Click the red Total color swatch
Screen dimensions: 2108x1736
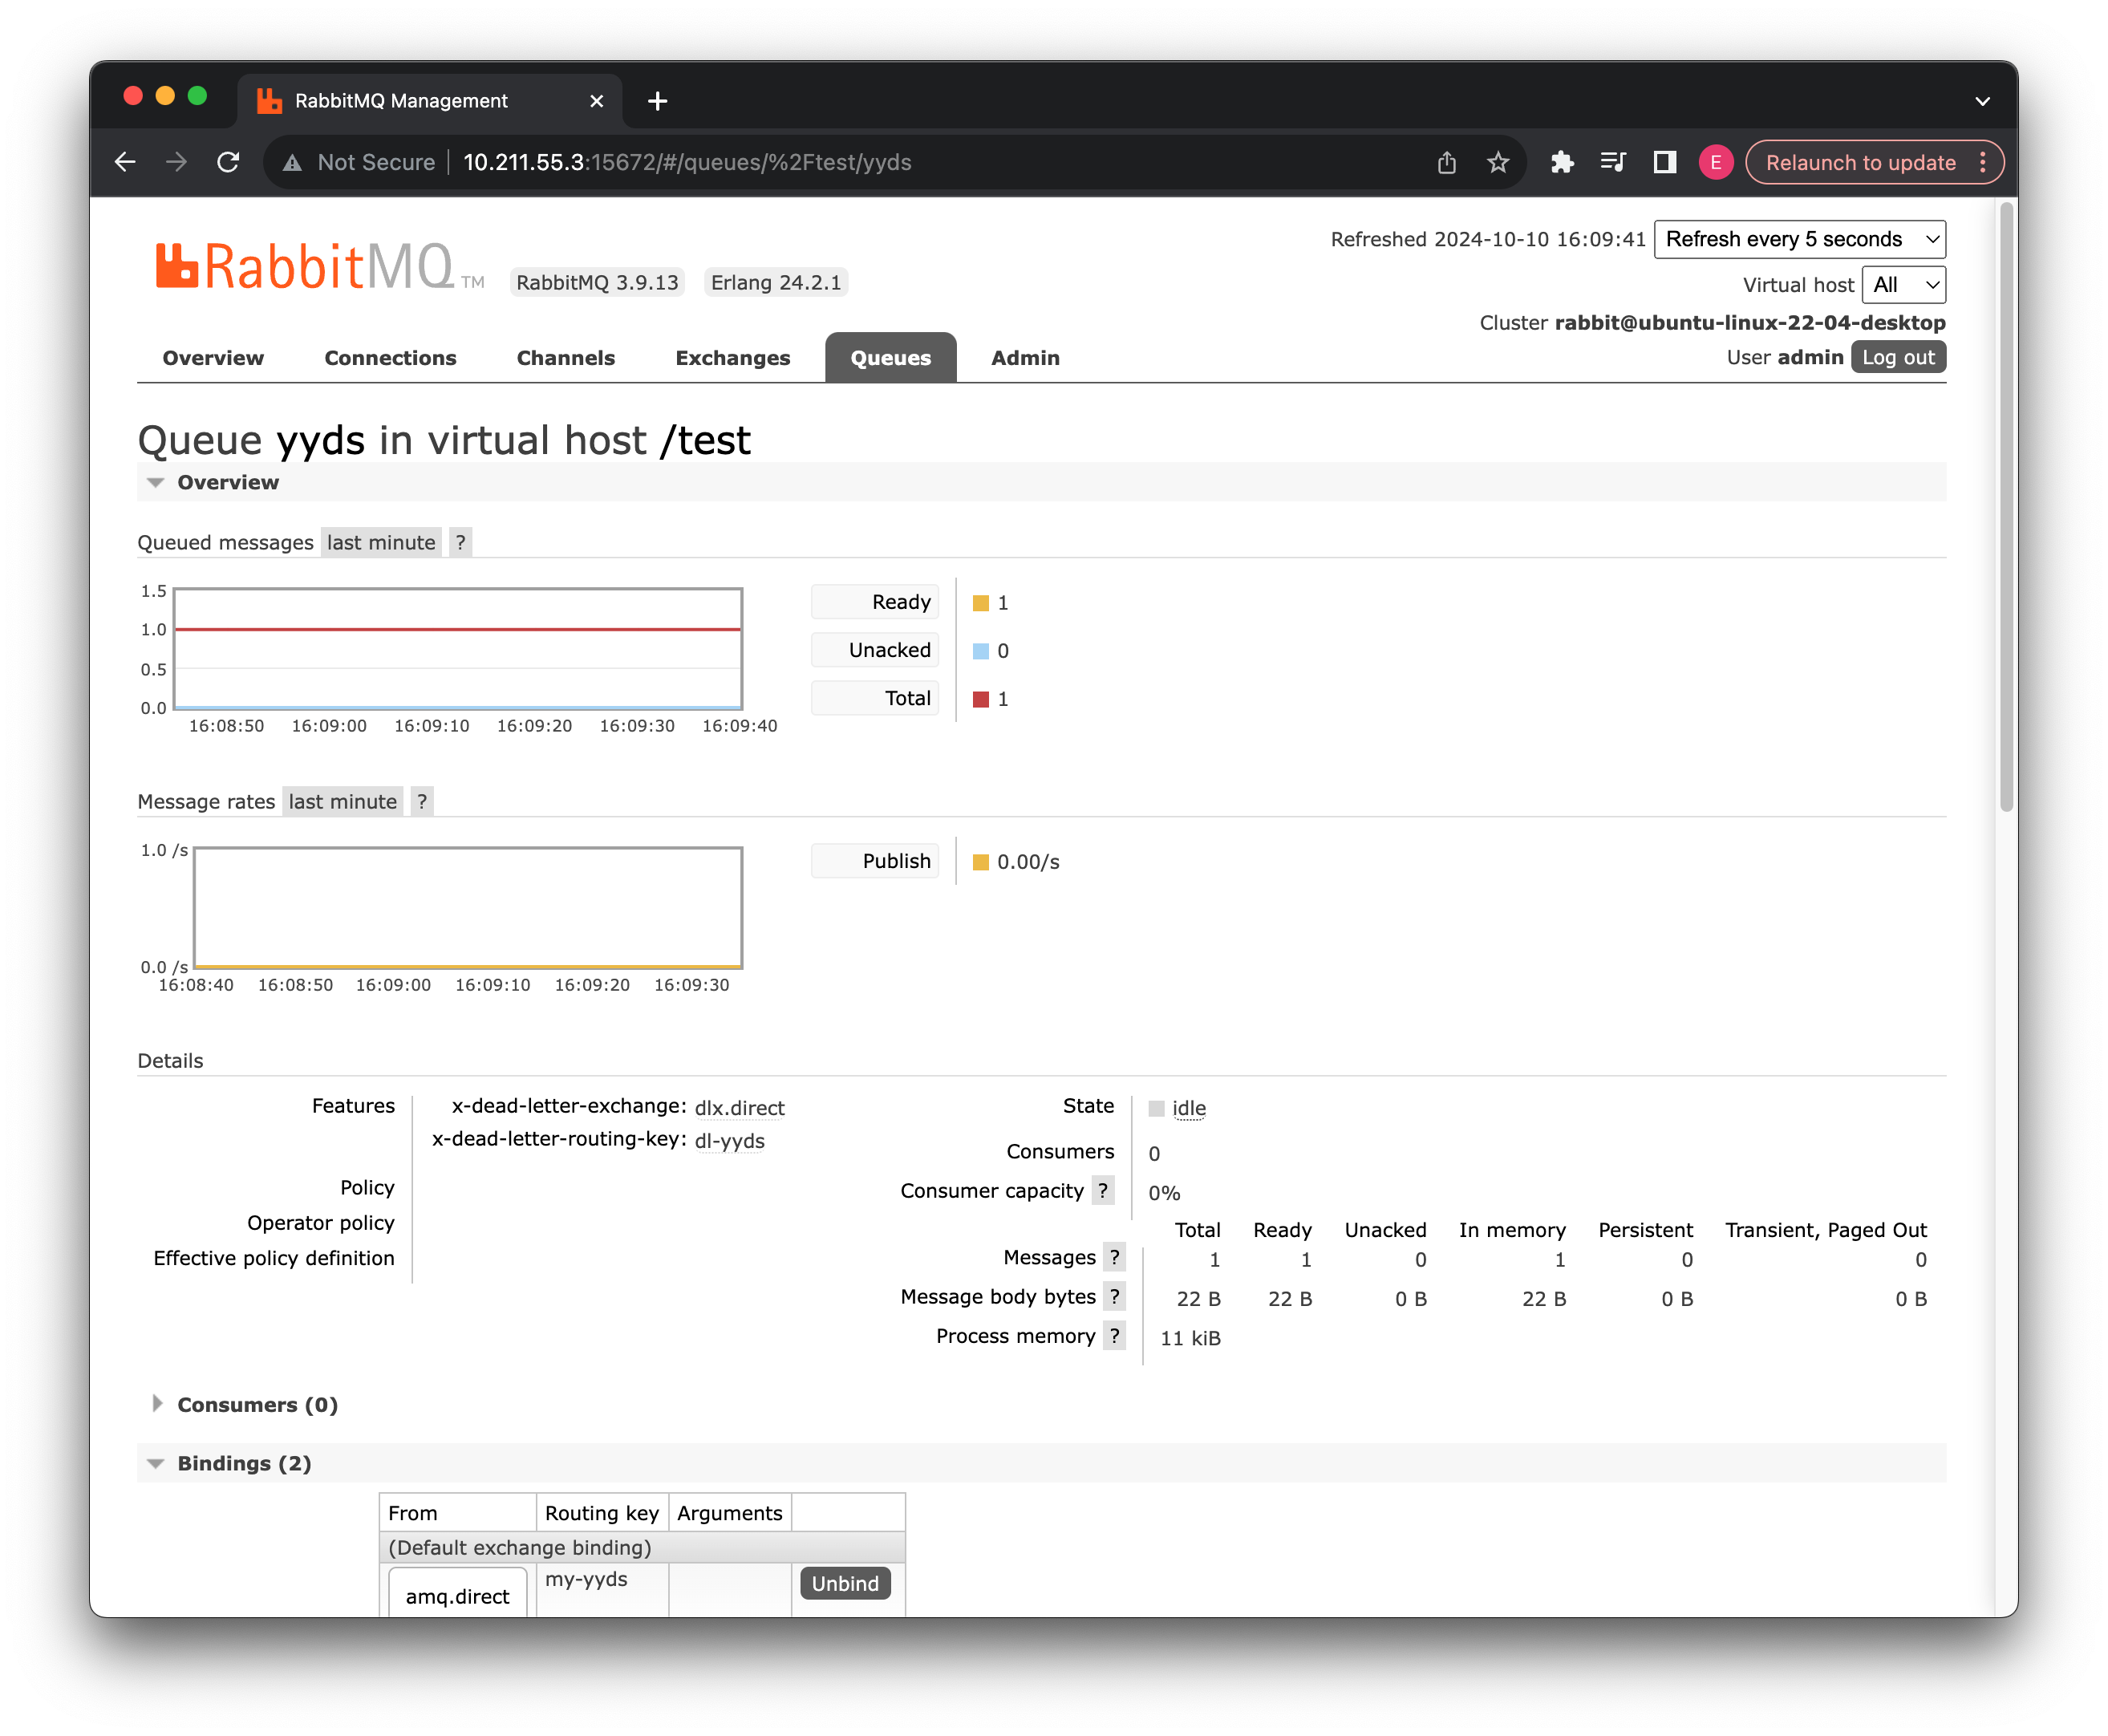(x=980, y=699)
